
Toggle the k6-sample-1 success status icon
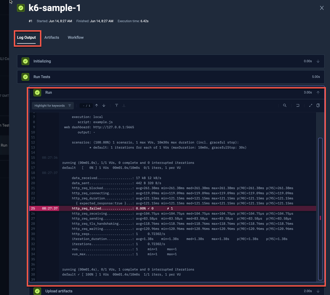tap(21, 8)
